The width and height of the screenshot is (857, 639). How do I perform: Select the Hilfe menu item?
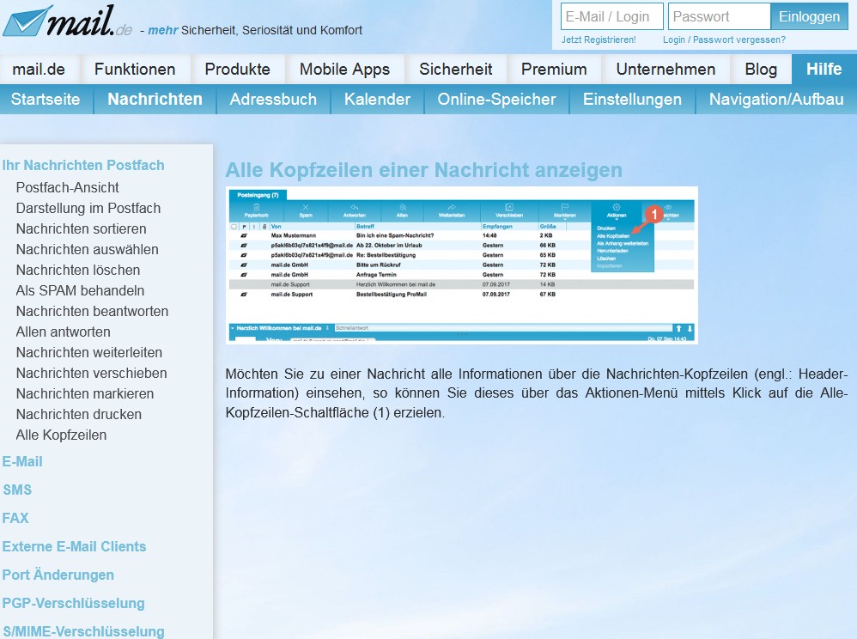click(824, 69)
